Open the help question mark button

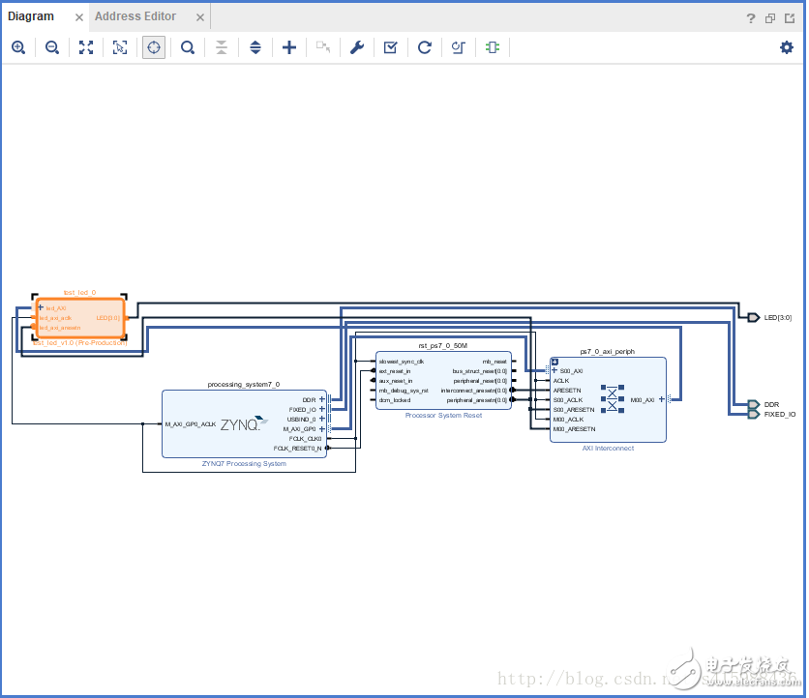coord(750,18)
